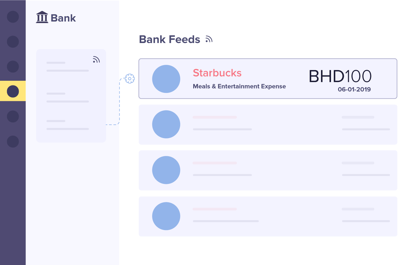The height and width of the screenshot is (265, 417).
Task: Open the second bank feed row
Action: point(268,124)
